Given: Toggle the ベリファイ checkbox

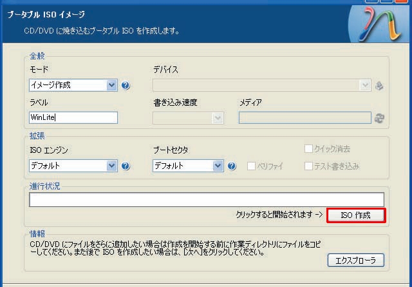Looking at the screenshot, I should pos(251,166).
